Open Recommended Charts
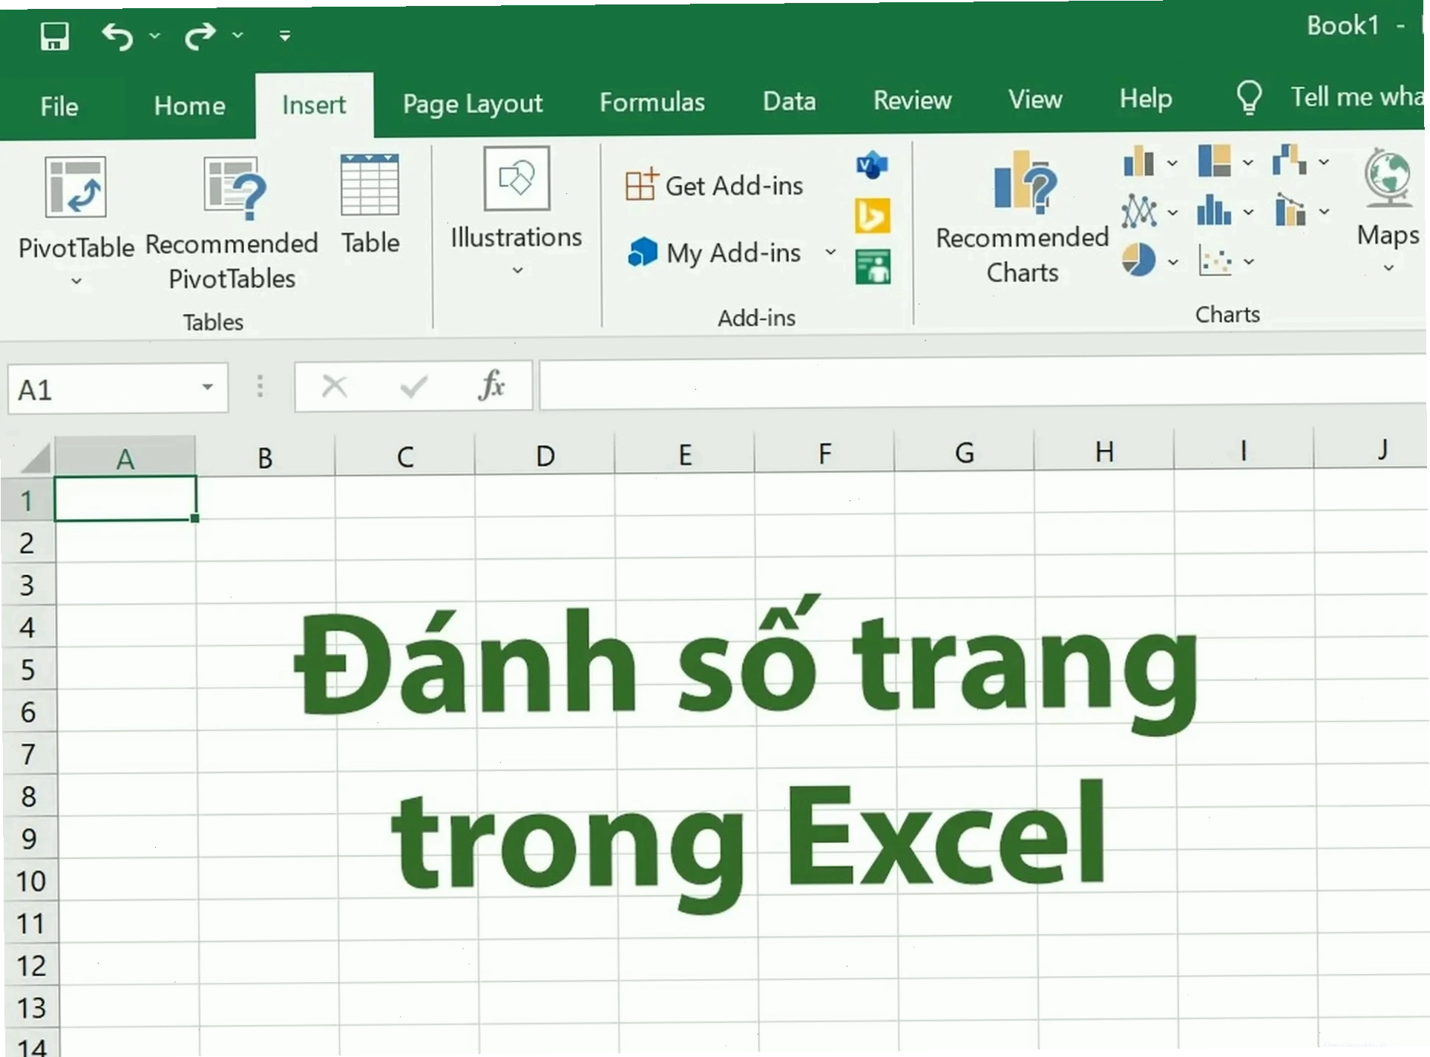The height and width of the screenshot is (1057, 1430). click(x=1022, y=218)
